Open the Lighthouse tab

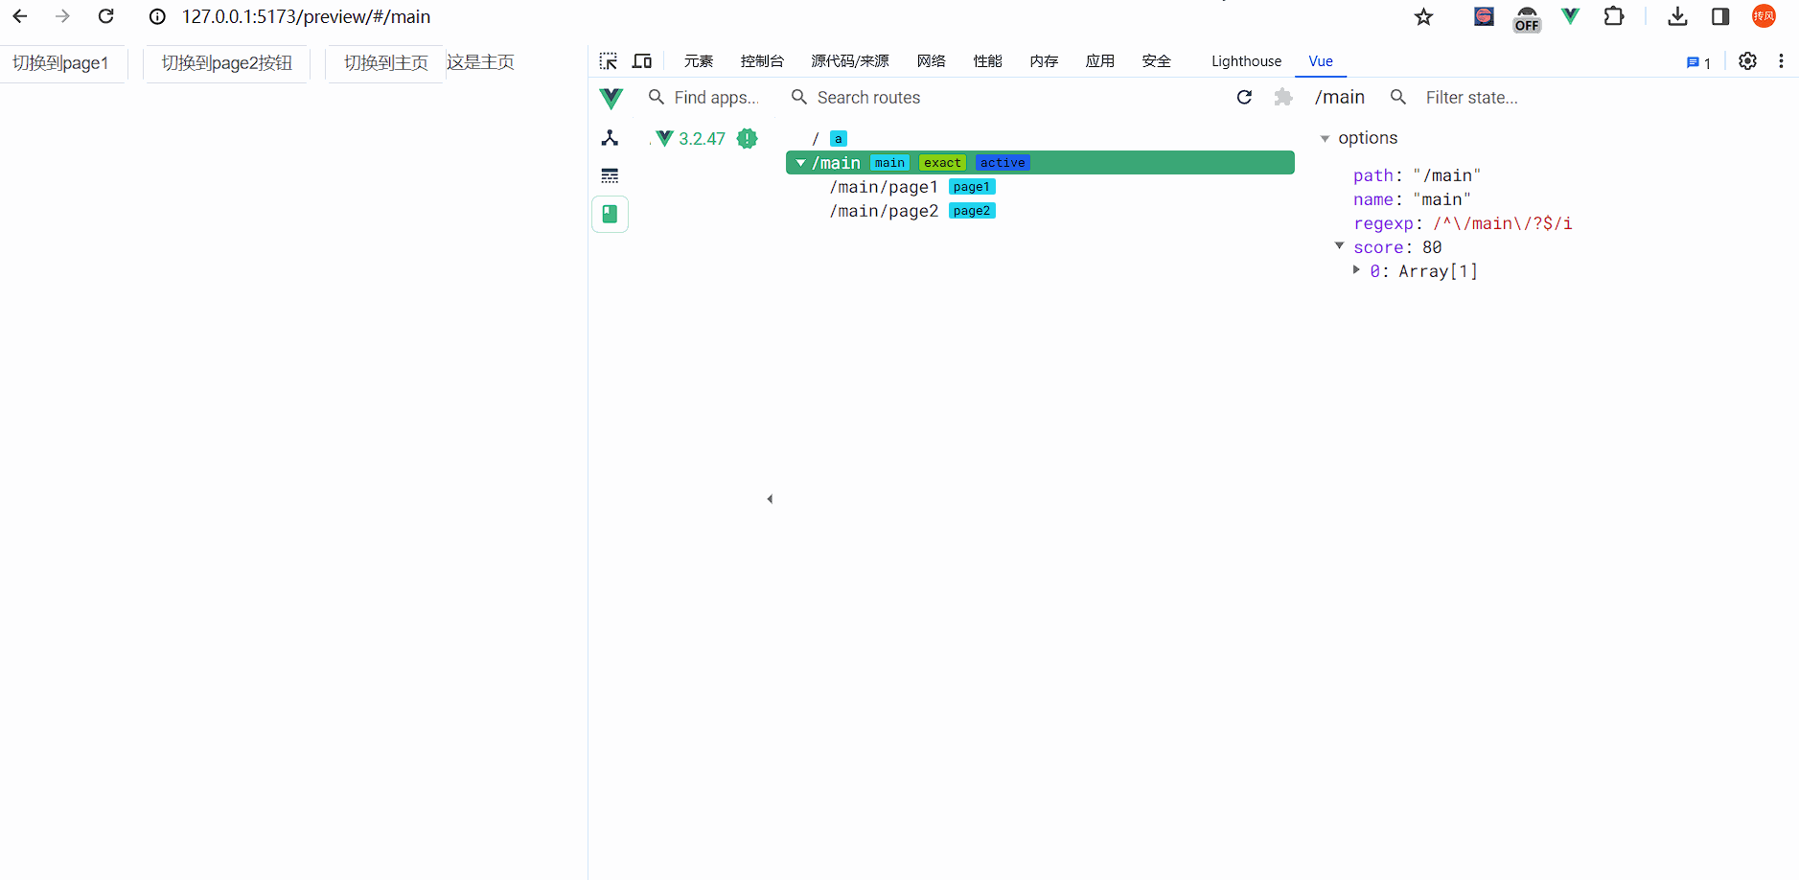tap(1246, 61)
